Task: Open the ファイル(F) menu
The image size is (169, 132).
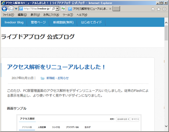Action: (8, 15)
